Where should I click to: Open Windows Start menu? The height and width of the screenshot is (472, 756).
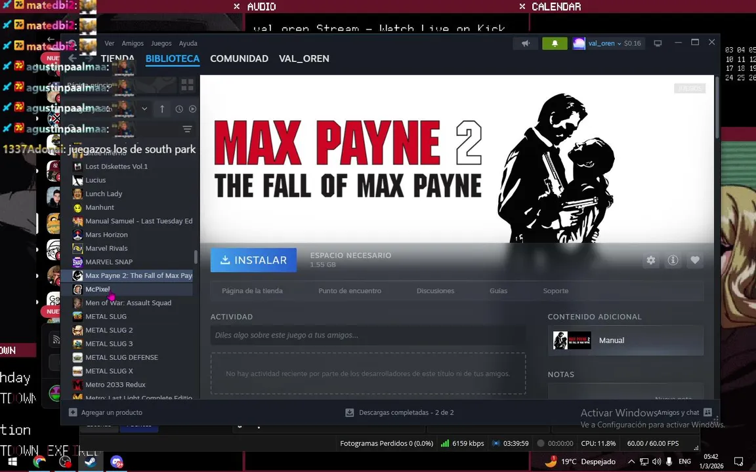pos(12,462)
